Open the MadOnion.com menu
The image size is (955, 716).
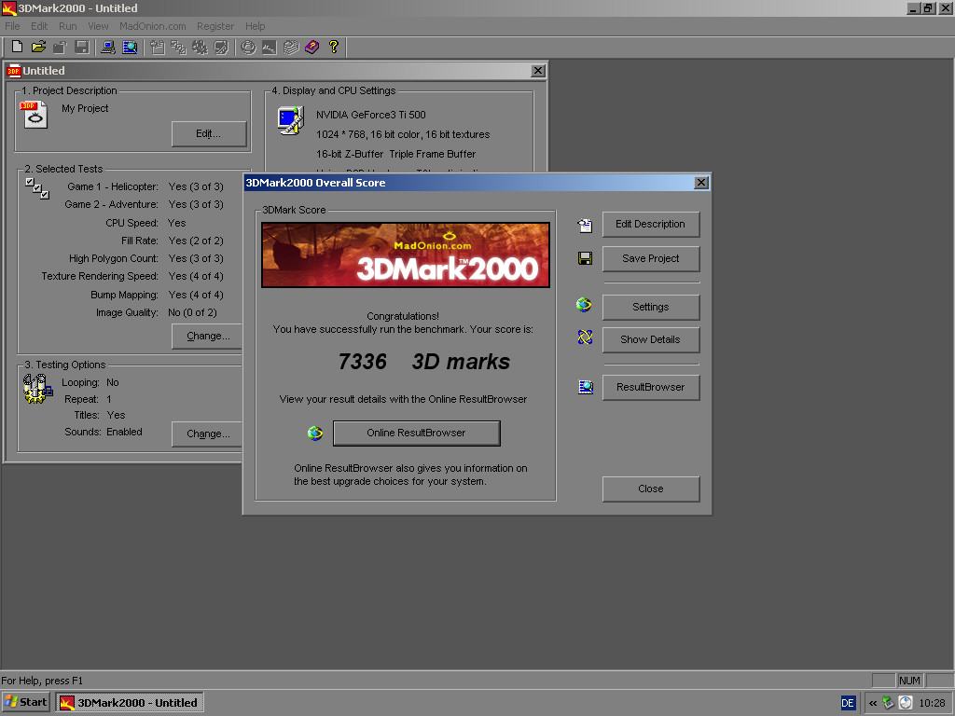pos(152,26)
